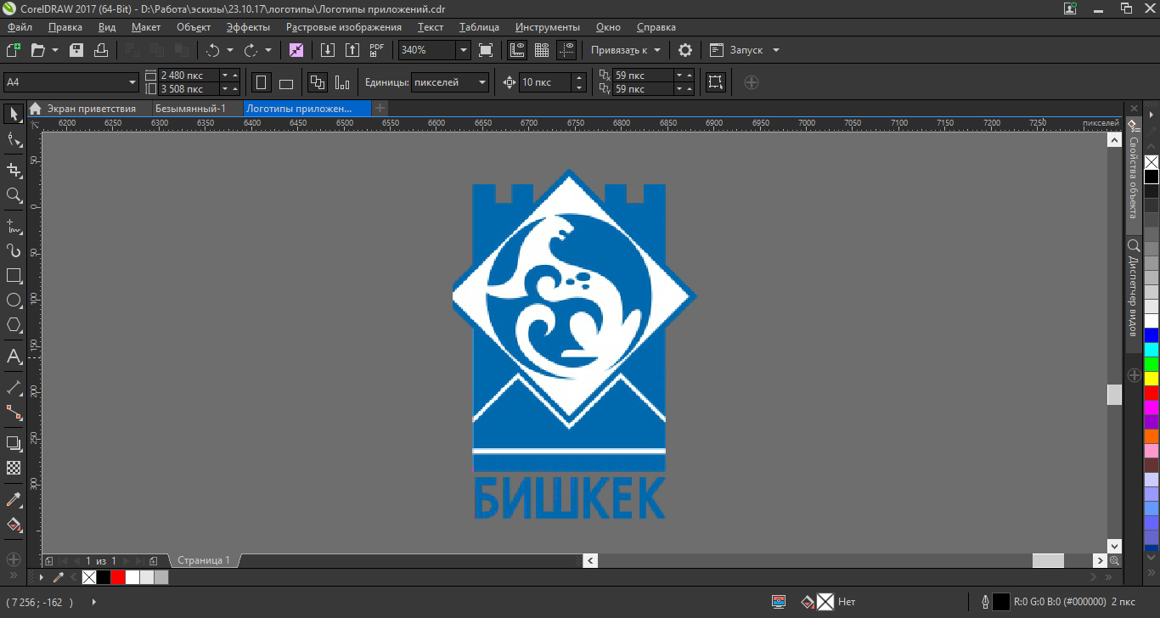The height and width of the screenshot is (618, 1160).
Task: Toggle guidelines display
Action: (566, 50)
